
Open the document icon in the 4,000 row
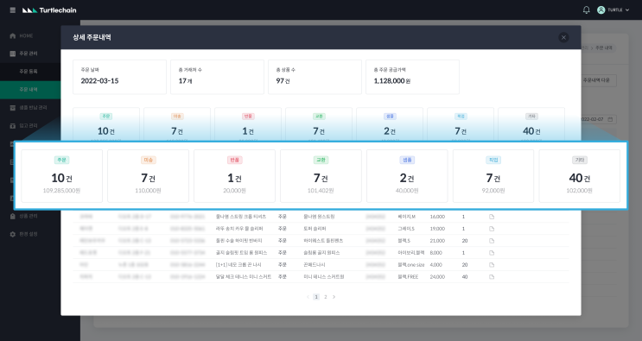click(x=492, y=265)
